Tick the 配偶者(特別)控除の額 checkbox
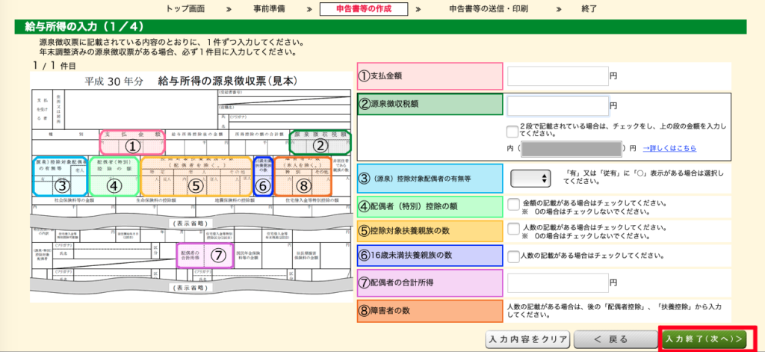Viewport: 765px width, 352px height. 513,204
